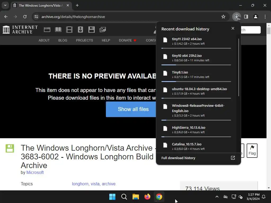Open the archive topic link
This screenshot has height=203, width=271.
pos(109,184)
